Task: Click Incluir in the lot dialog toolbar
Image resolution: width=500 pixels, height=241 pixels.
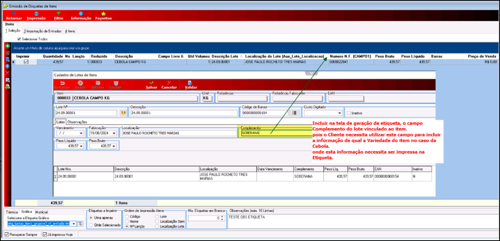Action: tap(80, 85)
